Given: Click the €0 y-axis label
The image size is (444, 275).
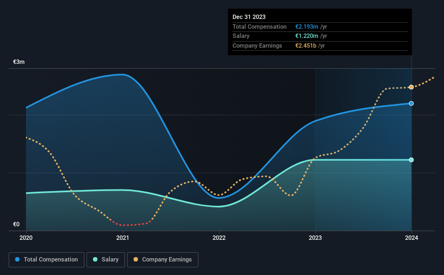Looking at the screenshot, I should tap(16, 224).
